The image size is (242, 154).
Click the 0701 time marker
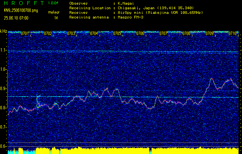pyautogui.click(x=25, y=33)
